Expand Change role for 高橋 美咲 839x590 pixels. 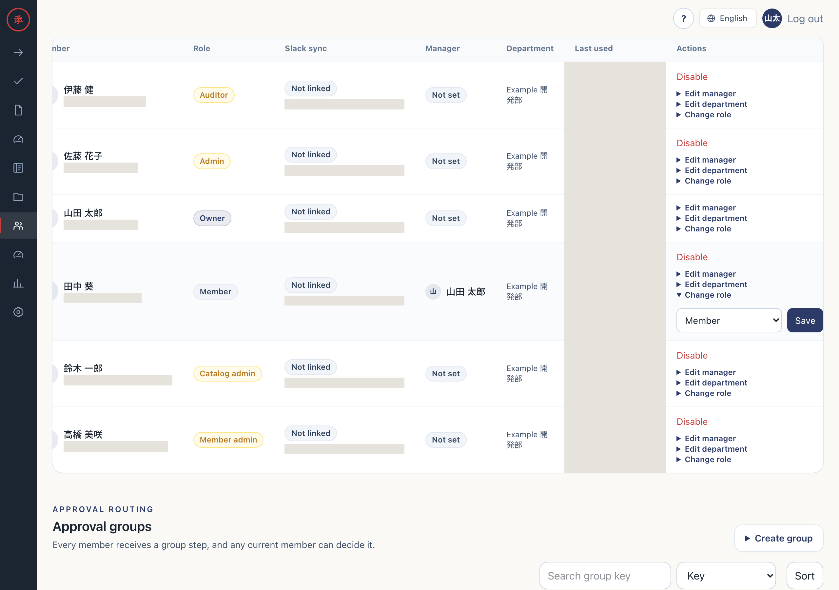point(704,459)
